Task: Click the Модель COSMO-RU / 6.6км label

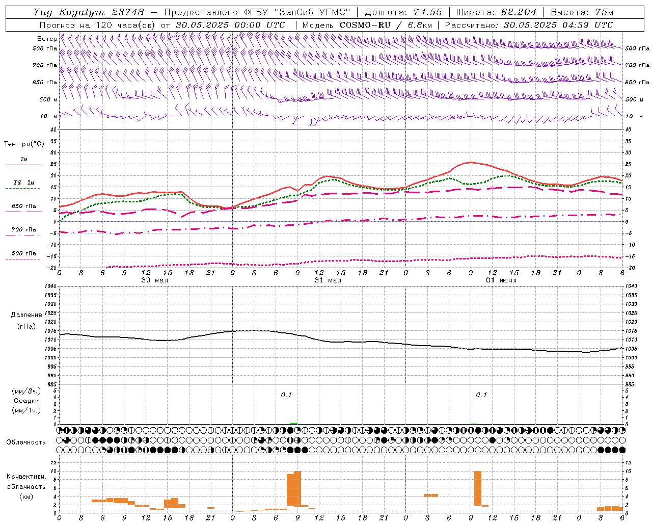Action: [367, 25]
